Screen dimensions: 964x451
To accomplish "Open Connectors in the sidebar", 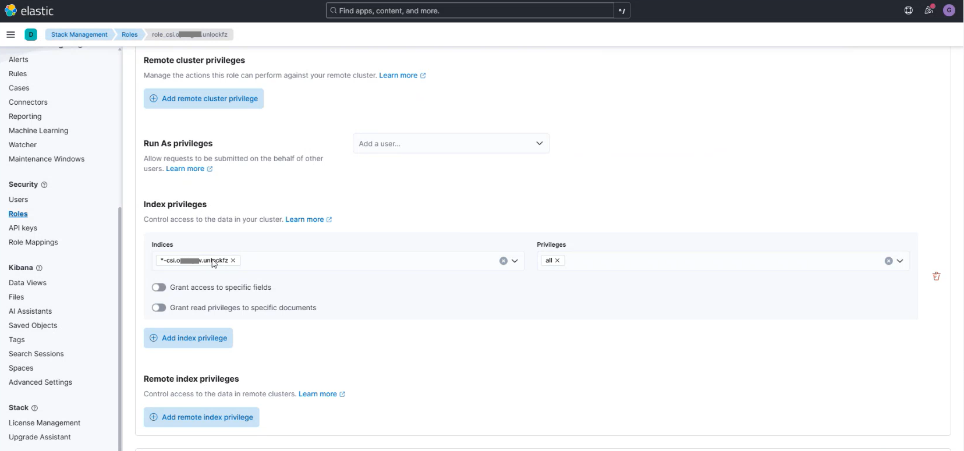I will tap(29, 102).
